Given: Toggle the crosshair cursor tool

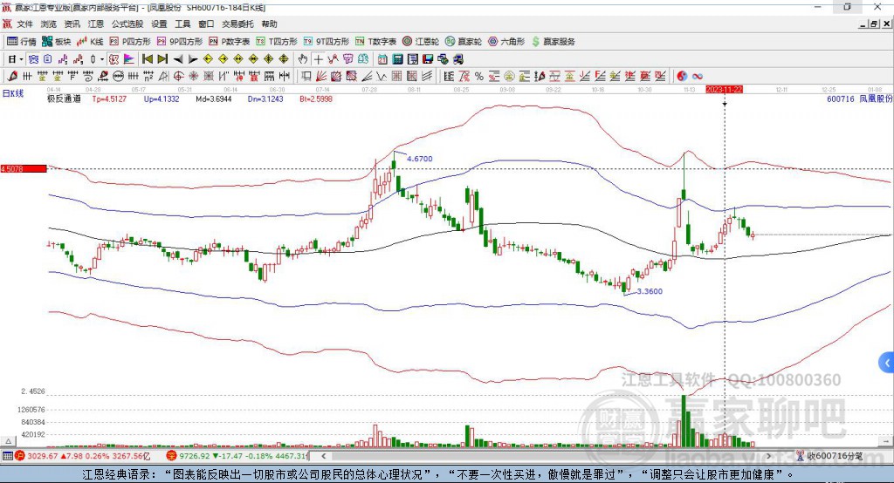Looking at the screenshot, I should coord(319,59).
